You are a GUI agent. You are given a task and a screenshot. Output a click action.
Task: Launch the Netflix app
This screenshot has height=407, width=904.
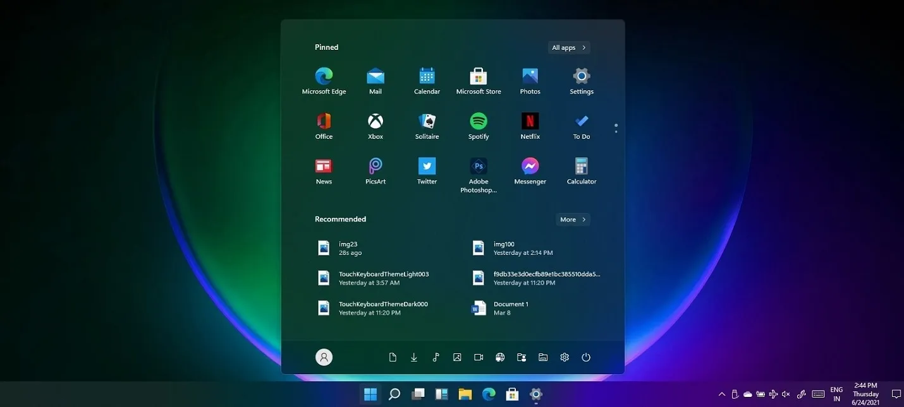coord(530,126)
